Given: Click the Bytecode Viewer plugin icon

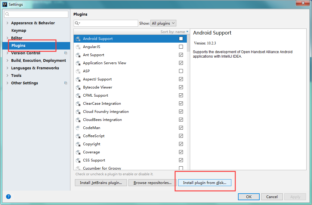Looking at the screenshot, I should point(78,87).
